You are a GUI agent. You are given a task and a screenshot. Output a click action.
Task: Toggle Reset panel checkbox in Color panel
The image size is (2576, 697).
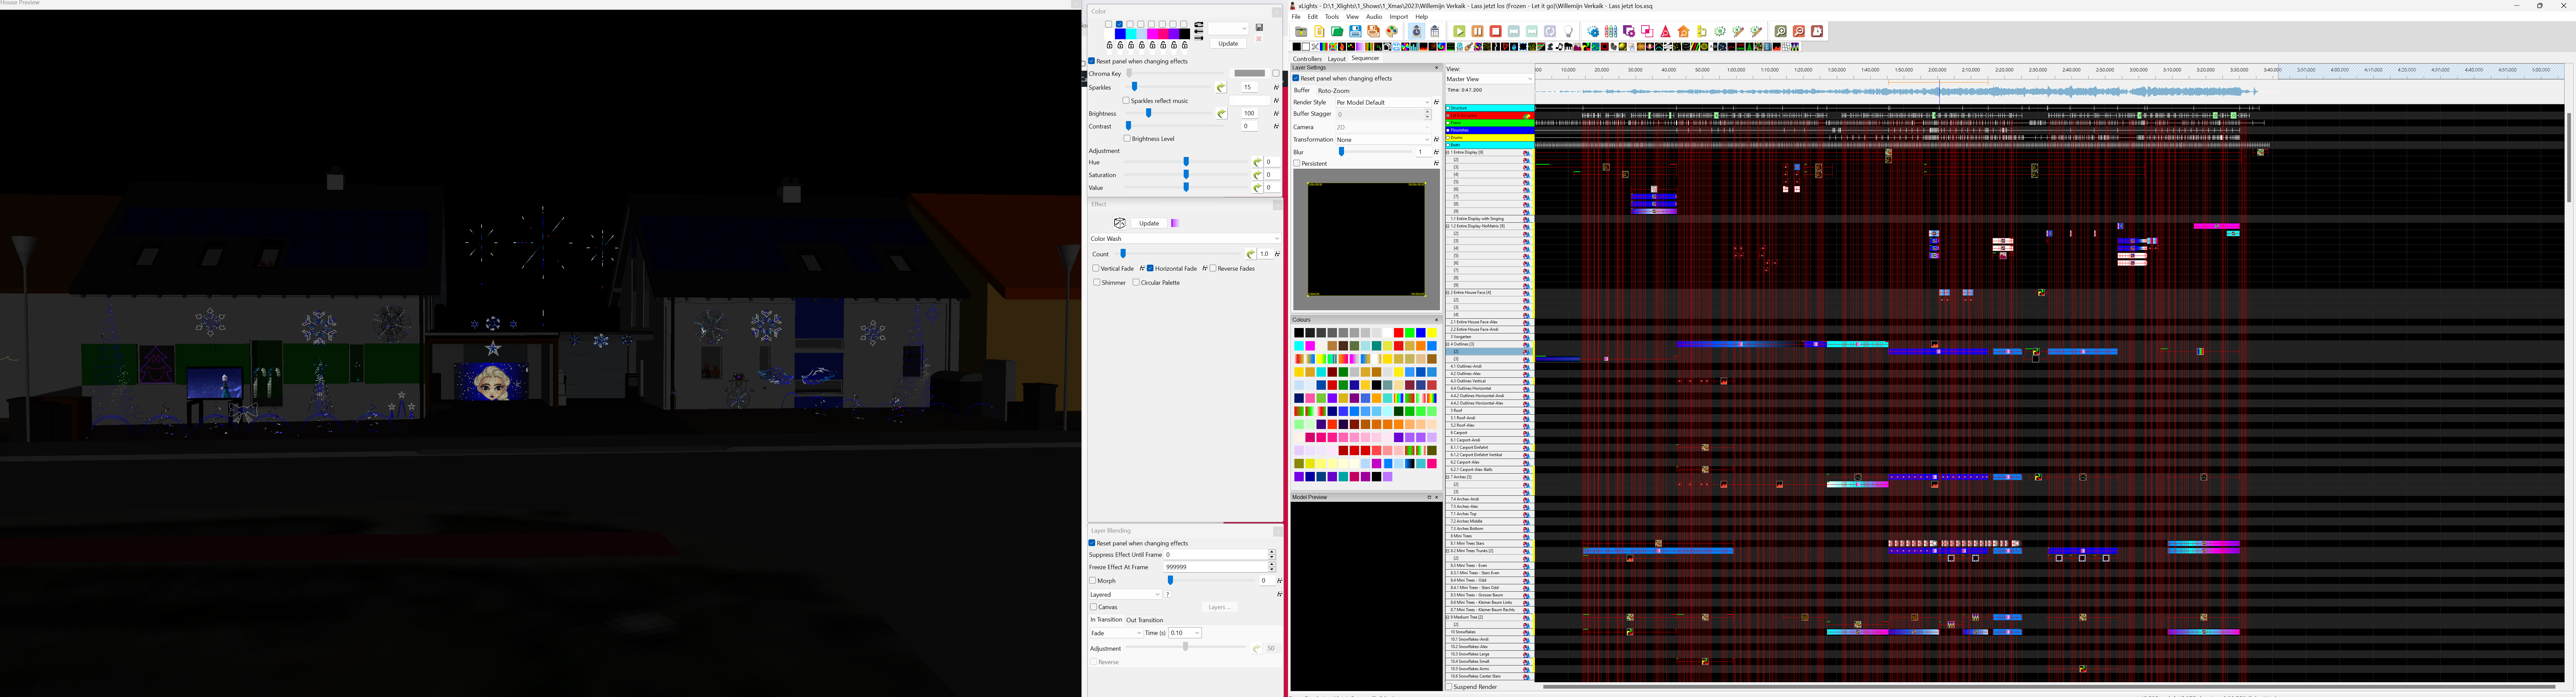click(1092, 61)
